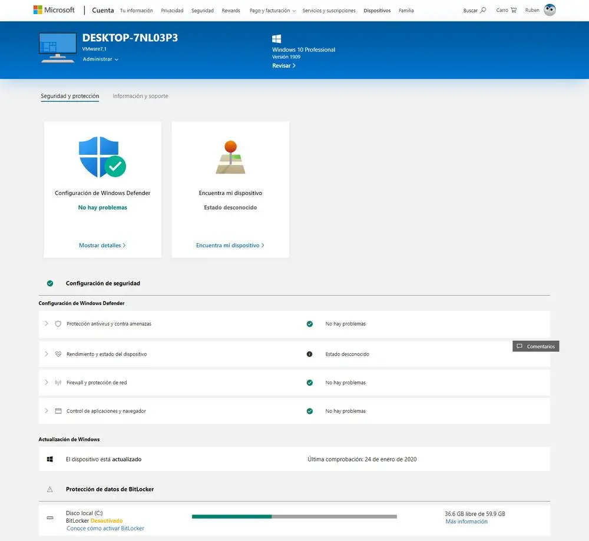
Task: Click Encuentra mi dispositivo link at card bottom
Action: [x=230, y=245]
